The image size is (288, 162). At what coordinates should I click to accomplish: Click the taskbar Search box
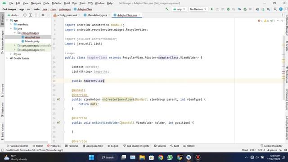click(108, 157)
